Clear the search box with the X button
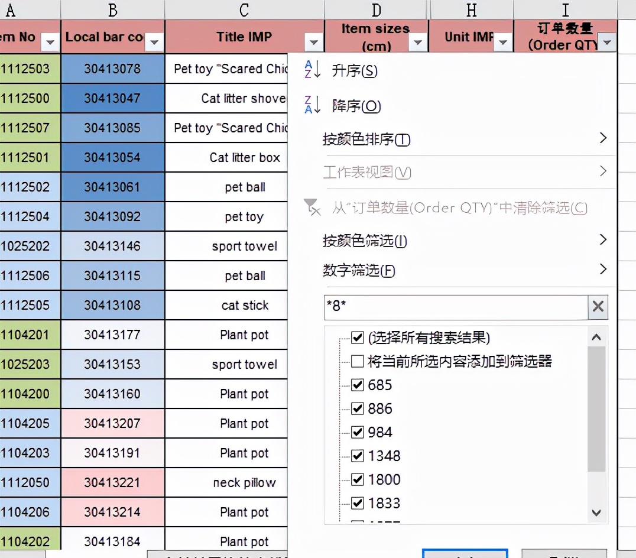The height and width of the screenshot is (558, 636). pyautogui.click(x=598, y=307)
